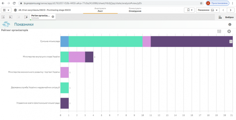Clear all selections icon
The image size is (236, 120).
point(26,17)
